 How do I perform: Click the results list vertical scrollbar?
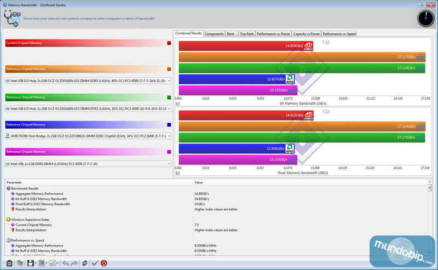tap(430, 217)
